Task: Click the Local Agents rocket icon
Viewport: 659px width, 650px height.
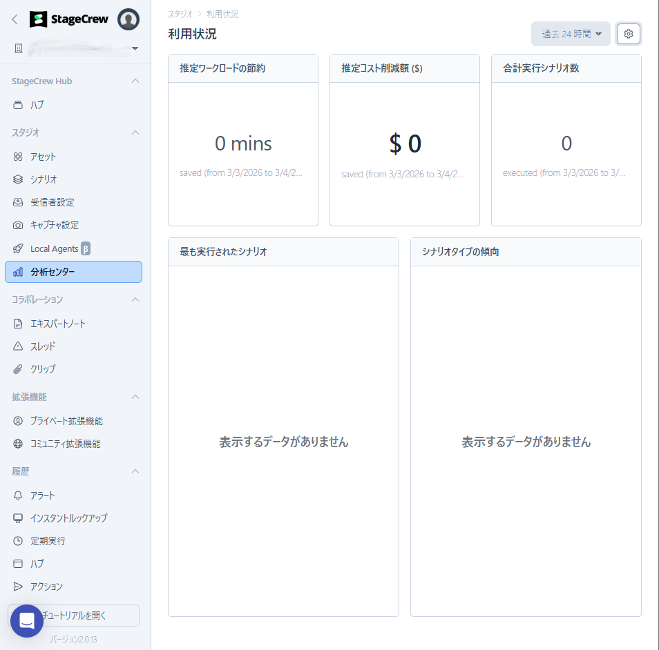Action: click(x=18, y=248)
